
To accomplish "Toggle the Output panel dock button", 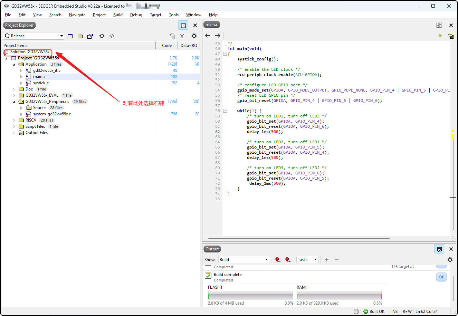I will tap(439, 249).
